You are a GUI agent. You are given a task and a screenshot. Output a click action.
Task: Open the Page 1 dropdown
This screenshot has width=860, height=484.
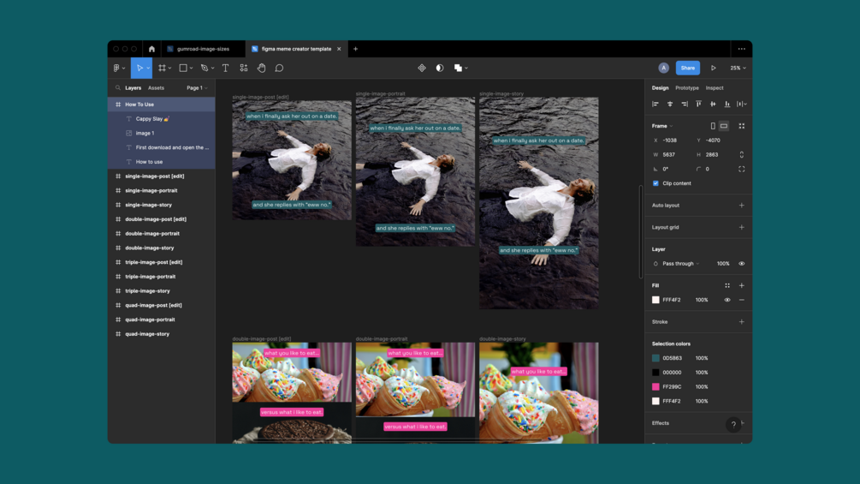[x=197, y=87]
